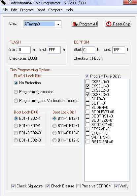Uncheck the CKSEL3=0 fuse bit
Screen dimensions: 137x196
[x=87, y=94]
